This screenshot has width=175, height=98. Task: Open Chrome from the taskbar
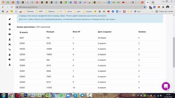[x=11, y=96]
